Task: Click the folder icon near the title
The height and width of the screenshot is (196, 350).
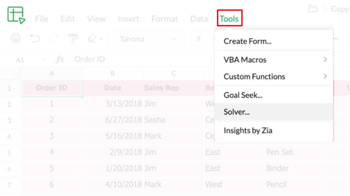Action: pyautogui.click(x=312, y=9)
